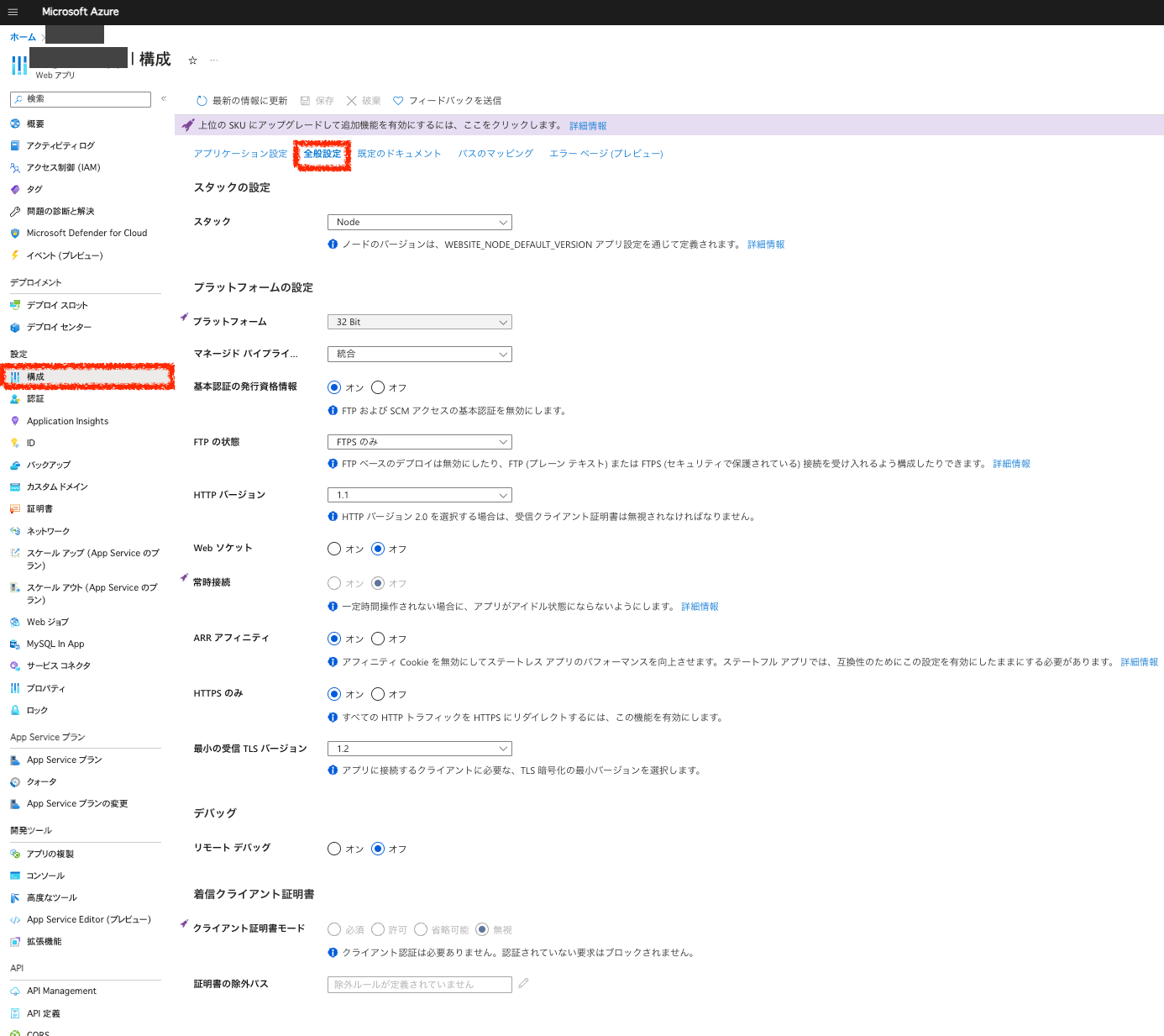This screenshot has height=1036, width=1164.
Task: Set Web sockets to On
Action: (334, 549)
